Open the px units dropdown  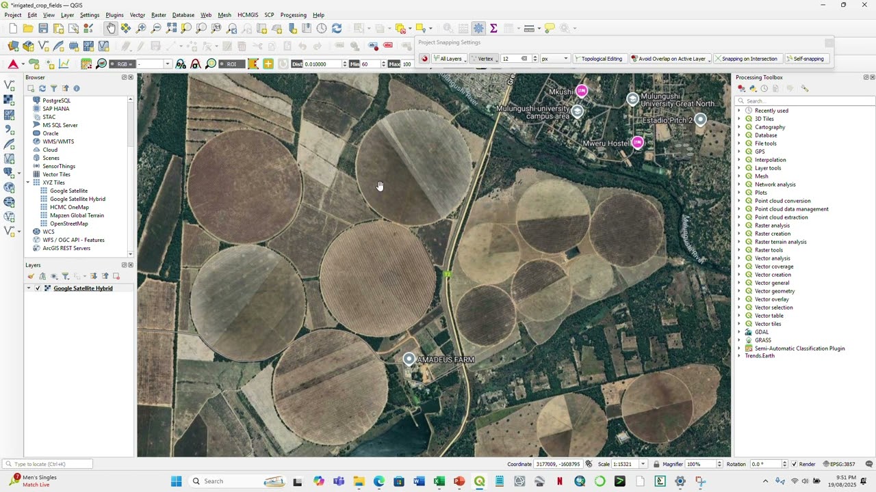(554, 59)
